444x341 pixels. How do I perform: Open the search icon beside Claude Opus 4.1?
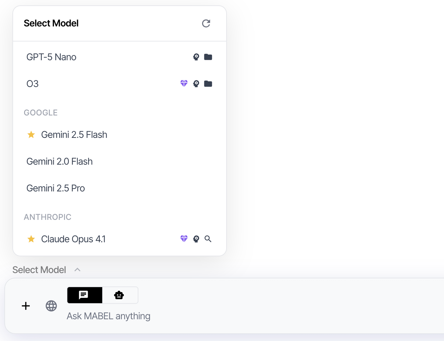(x=208, y=239)
